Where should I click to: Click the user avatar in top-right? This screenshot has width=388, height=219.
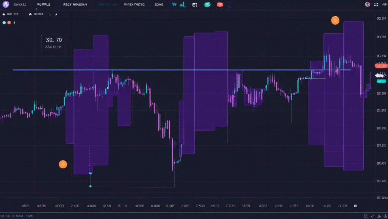(x=367, y=5)
